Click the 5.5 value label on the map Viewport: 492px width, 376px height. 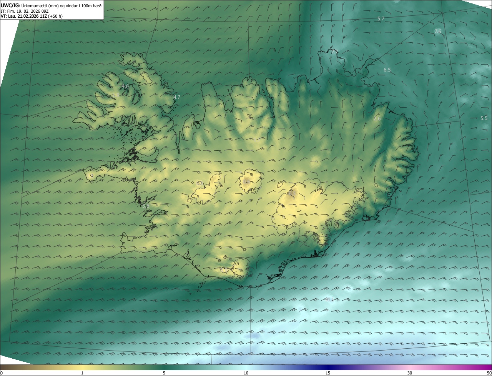point(484,118)
